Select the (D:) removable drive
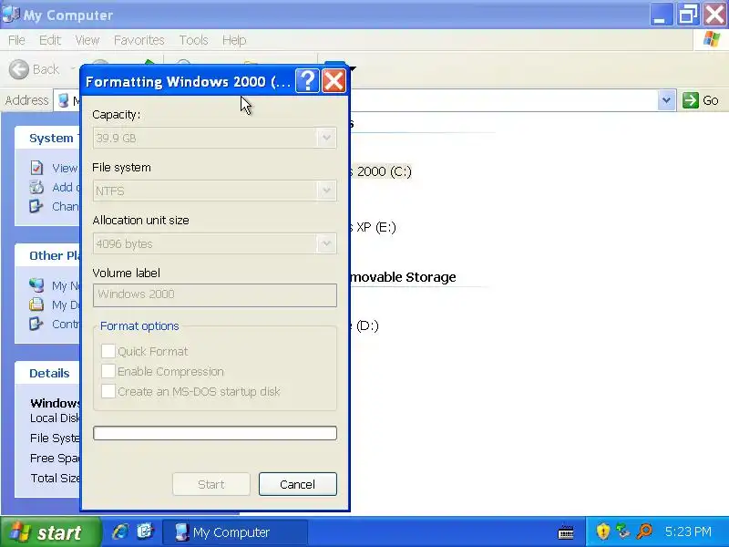Screen dimensions: 729x547 click(x=364, y=325)
